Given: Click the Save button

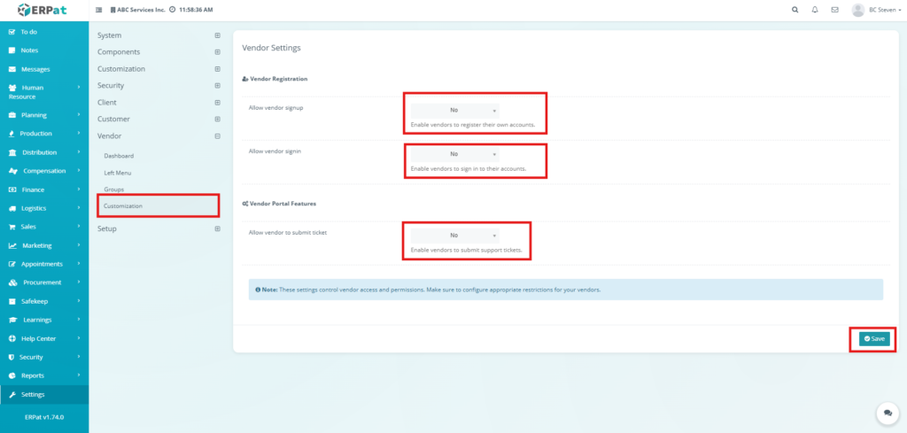Looking at the screenshot, I should pyautogui.click(x=874, y=339).
